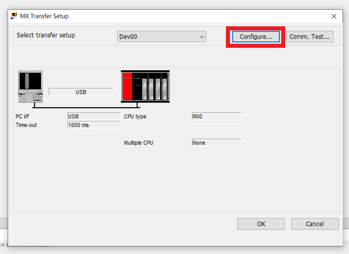Click the MX Transfer Setup title icon
Viewport: 349px width, 254px height.
point(14,16)
